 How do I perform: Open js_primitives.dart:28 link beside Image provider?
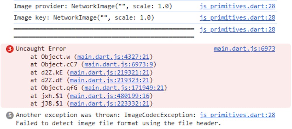(x=237, y=6)
